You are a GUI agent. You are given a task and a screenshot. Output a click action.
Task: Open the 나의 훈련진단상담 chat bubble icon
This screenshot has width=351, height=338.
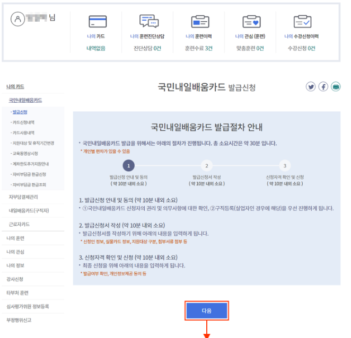pyautogui.click(x=149, y=21)
